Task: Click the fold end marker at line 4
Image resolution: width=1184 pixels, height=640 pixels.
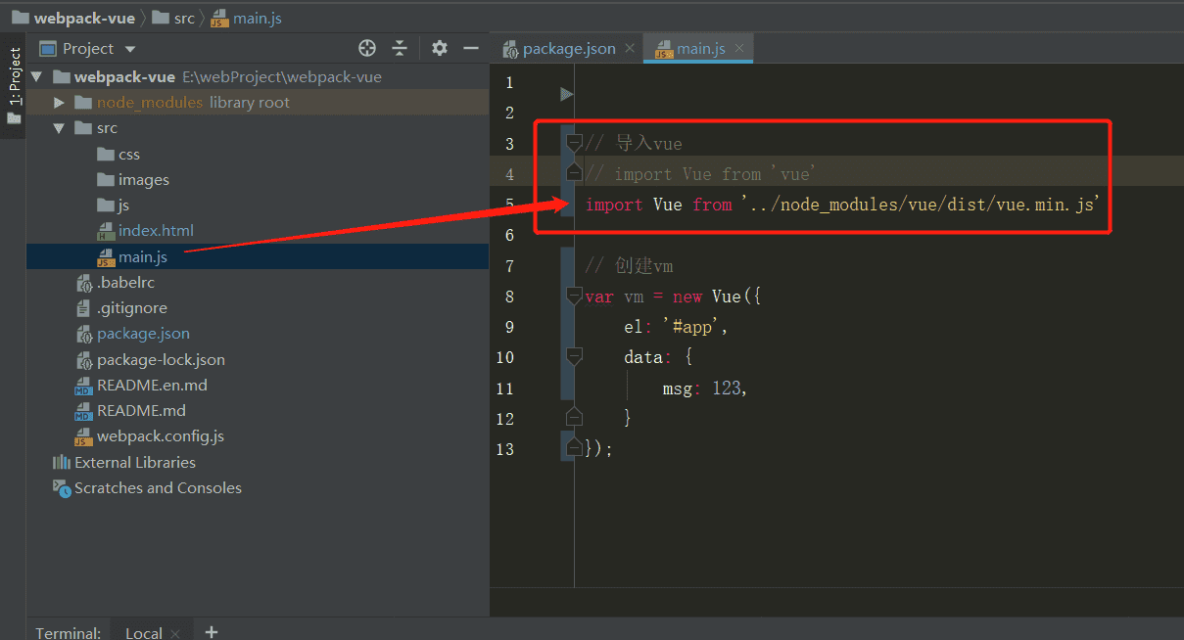Action: (x=574, y=173)
